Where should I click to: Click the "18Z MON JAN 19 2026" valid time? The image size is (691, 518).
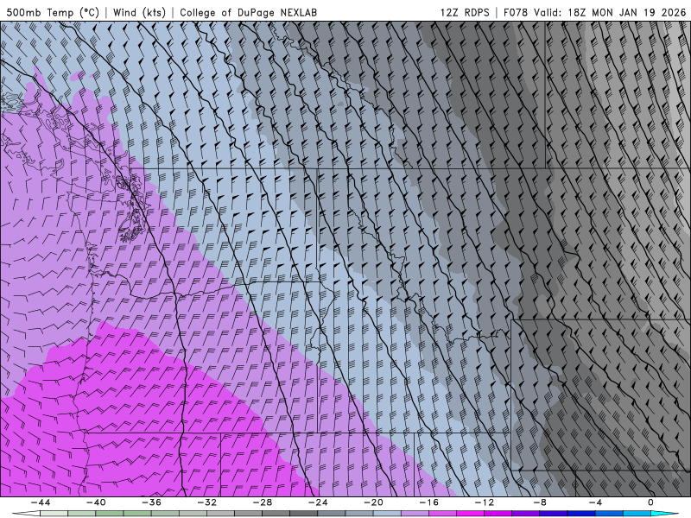pyautogui.click(x=627, y=12)
